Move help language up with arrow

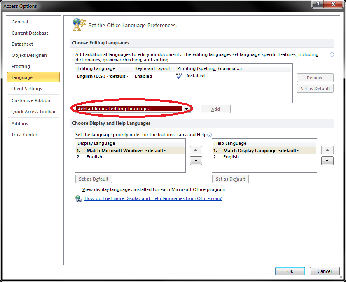[x=327, y=150]
